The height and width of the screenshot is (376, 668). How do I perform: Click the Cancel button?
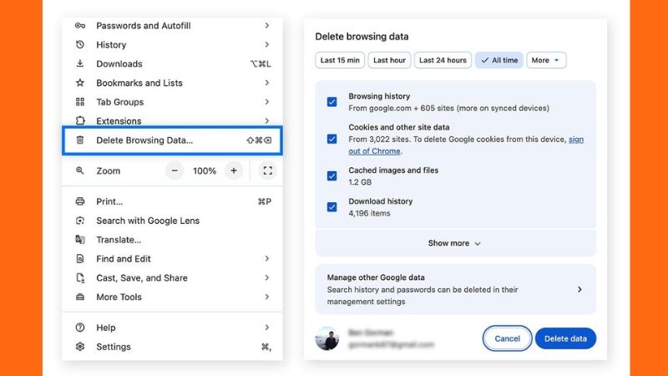507,338
